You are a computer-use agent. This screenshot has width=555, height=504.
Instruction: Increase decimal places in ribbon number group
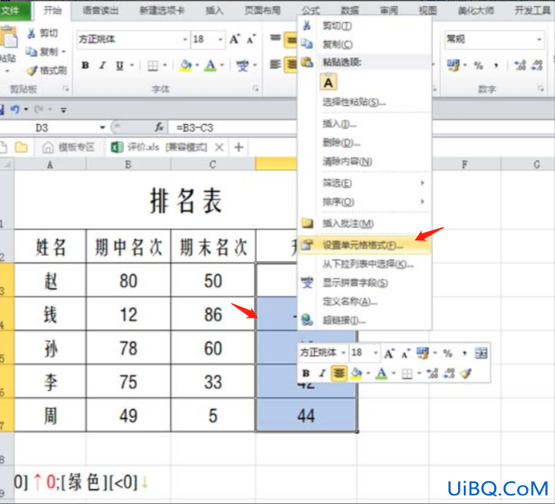coord(520,65)
